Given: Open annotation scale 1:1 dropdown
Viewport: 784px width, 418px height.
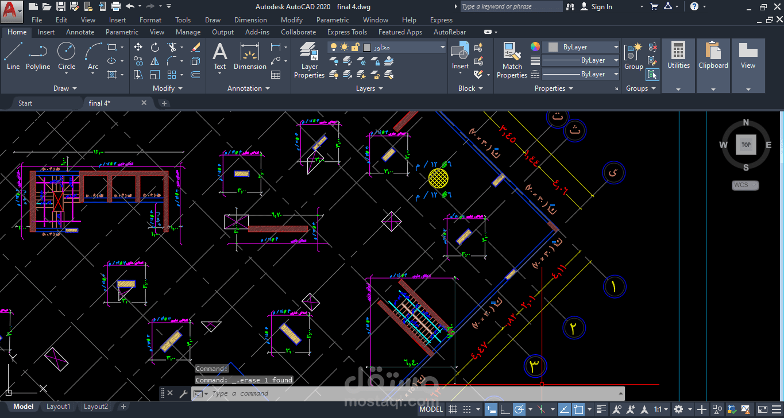Looking at the screenshot, I should coord(661,409).
